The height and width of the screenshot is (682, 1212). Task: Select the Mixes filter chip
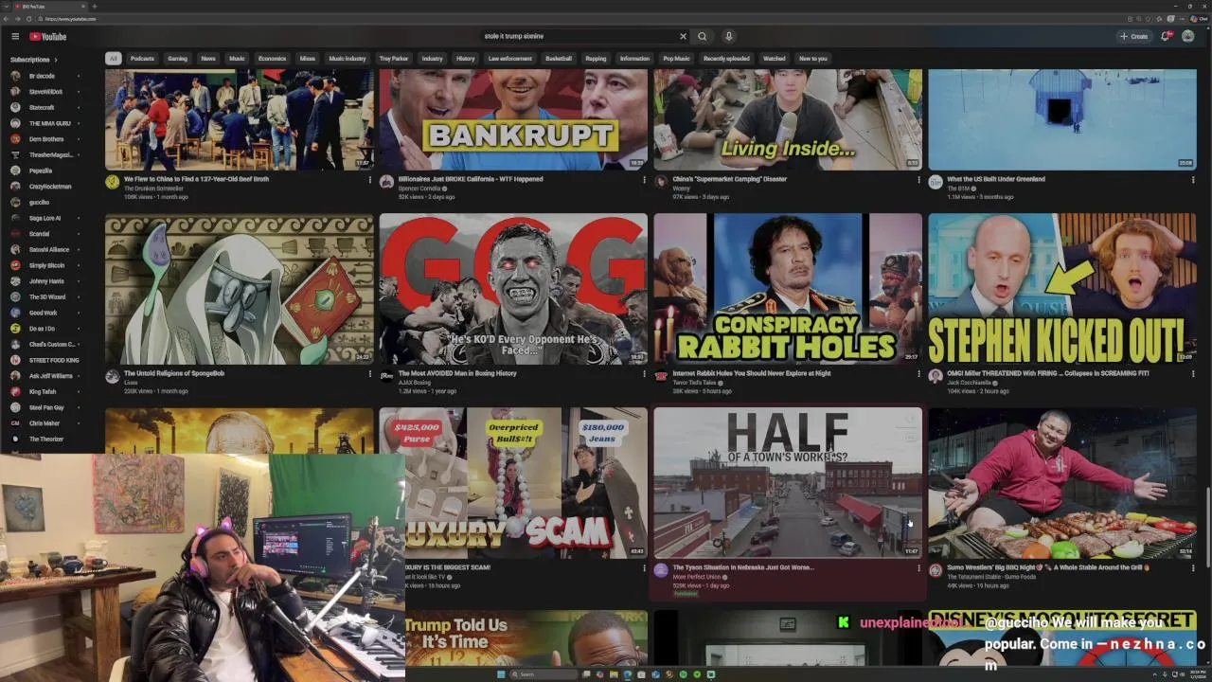tap(308, 59)
